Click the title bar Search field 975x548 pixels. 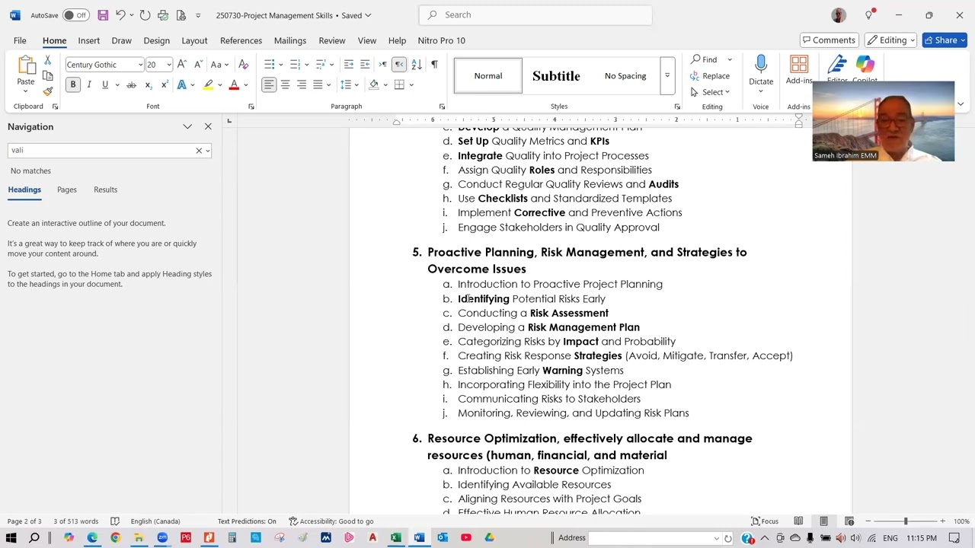click(535, 15)
